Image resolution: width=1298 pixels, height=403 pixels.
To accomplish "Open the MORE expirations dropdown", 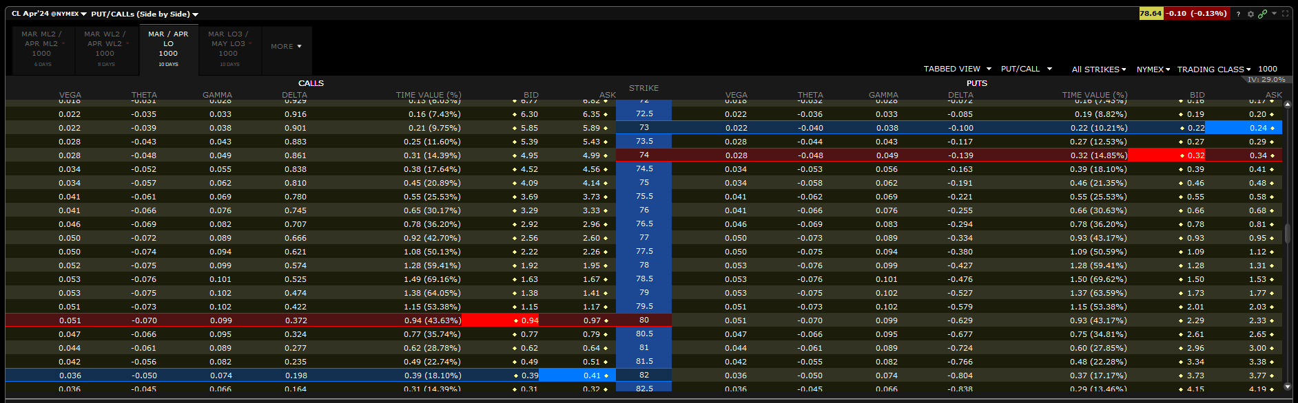I will (287, 47).
